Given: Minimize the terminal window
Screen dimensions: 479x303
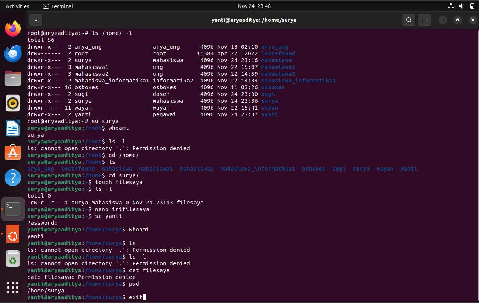Looking at the screenshot, I should (443, 20).
